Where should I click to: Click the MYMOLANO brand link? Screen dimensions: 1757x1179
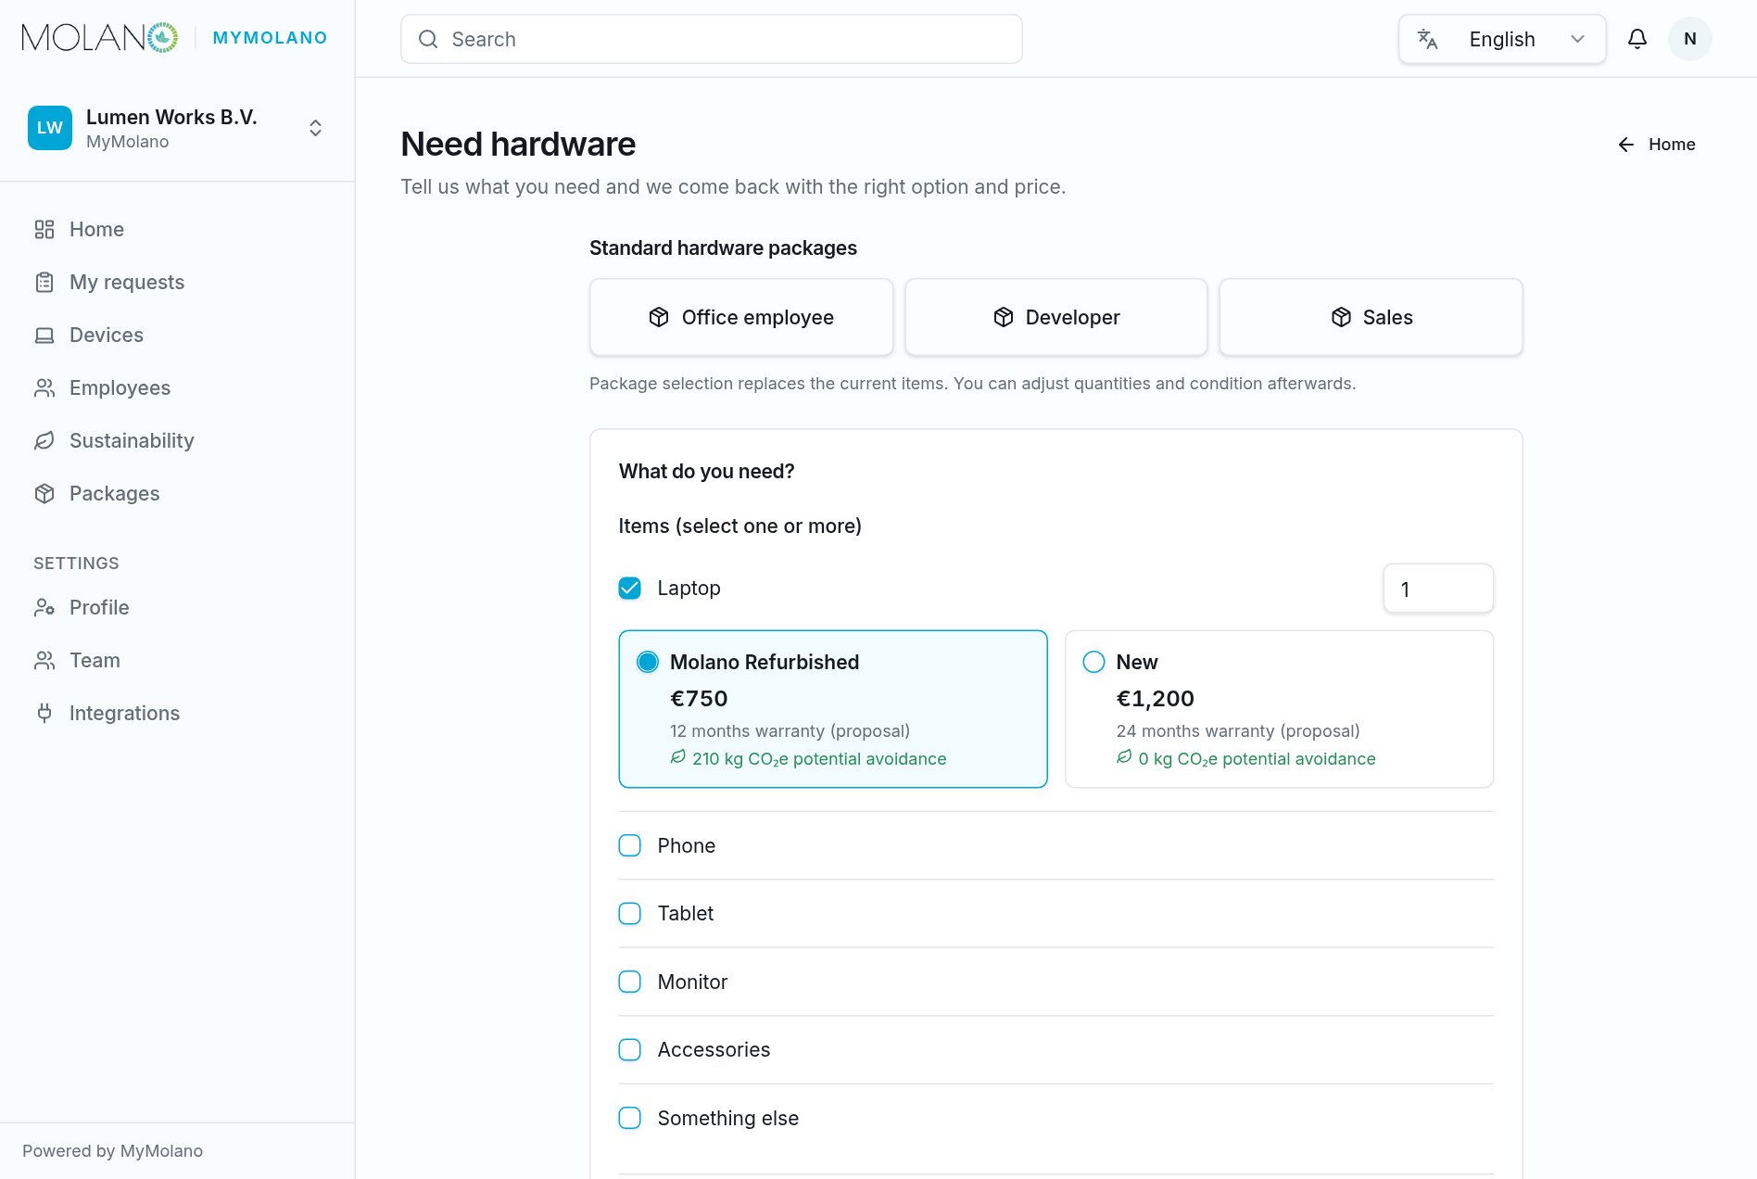[270, 38]
